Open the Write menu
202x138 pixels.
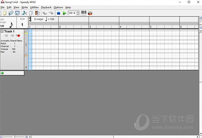[25, 7]
